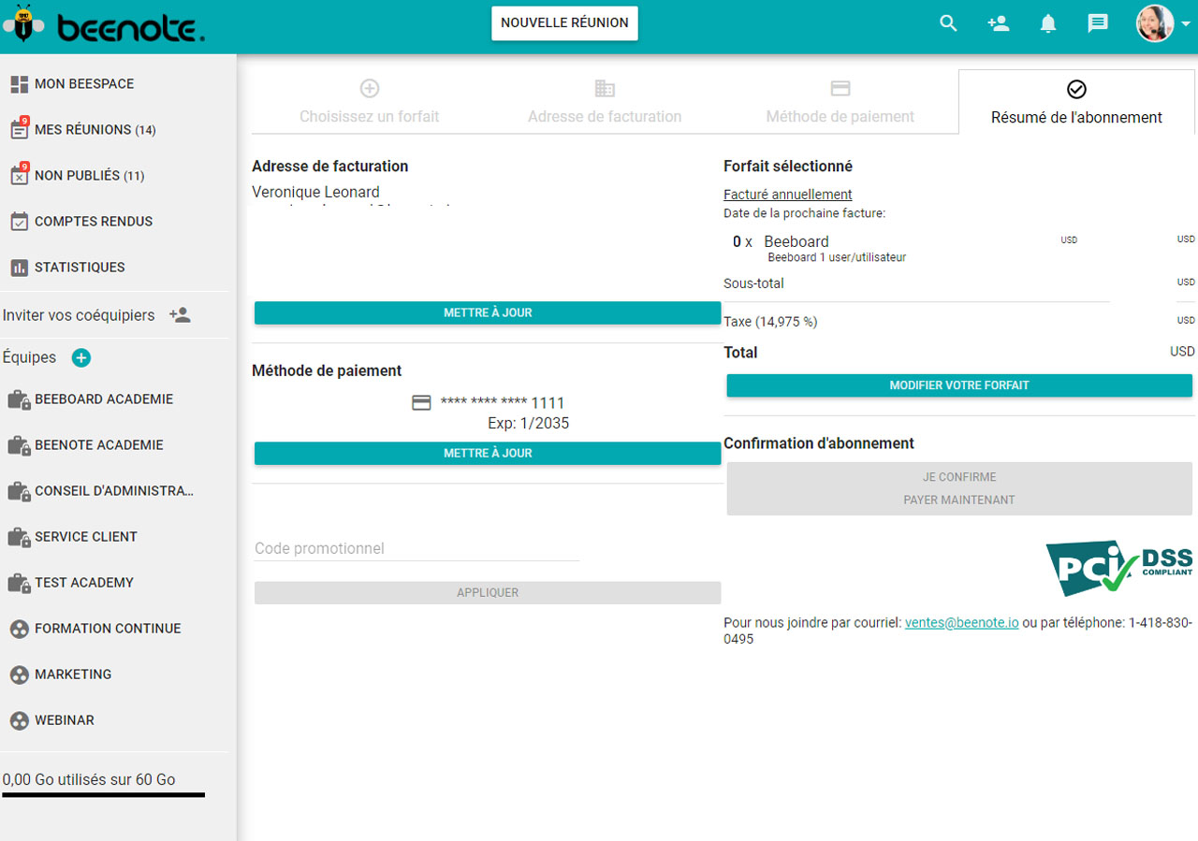Select Résumé de l'abonnement tab
The height and width of the screenshot is (841, 1198).
(x=1076, y=102)
